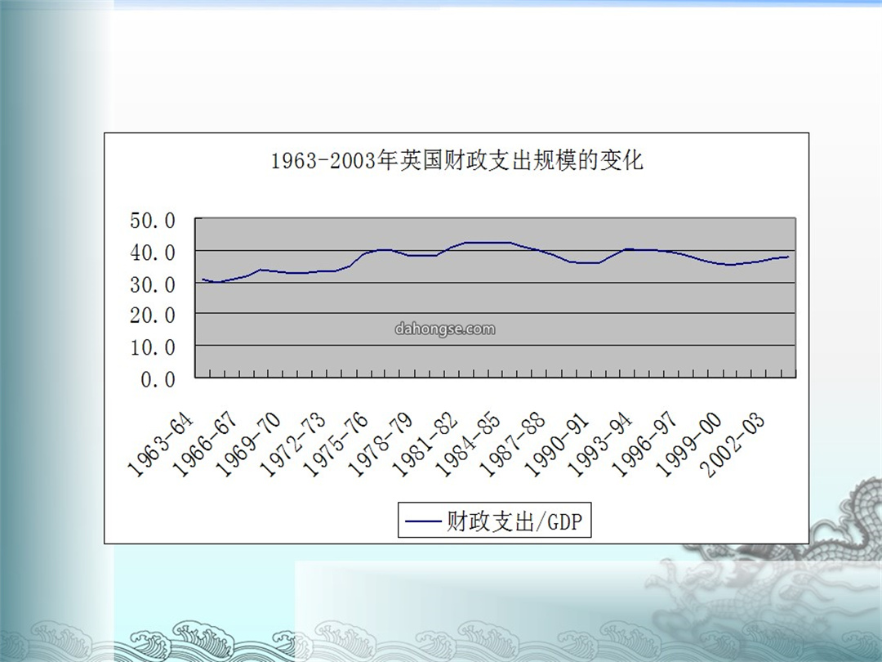The image size is (882, 662).
Task: Select the 财政支出/GDP legend entry
Action: coord(494,521)
